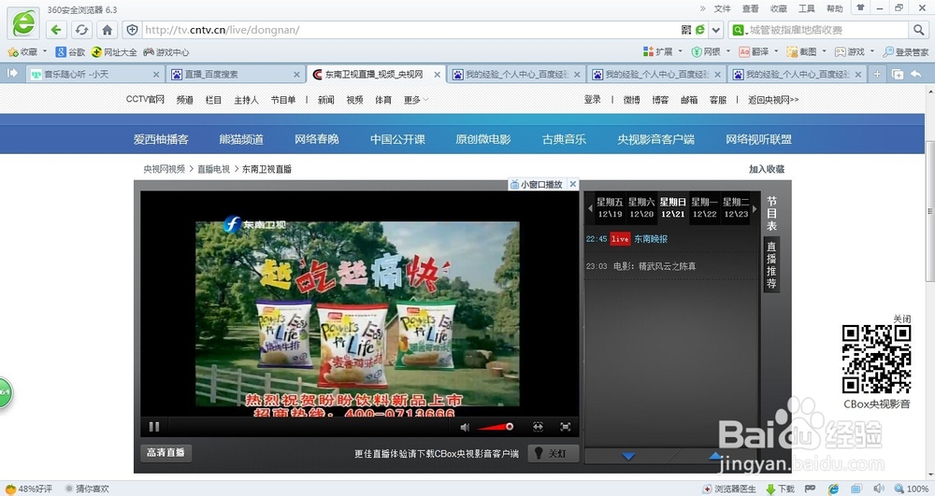Image resolution: width=935 pixels, height=496 pixels.
Task: Click the 直播电视 breadcrumb link
Action: coord(213,169)
